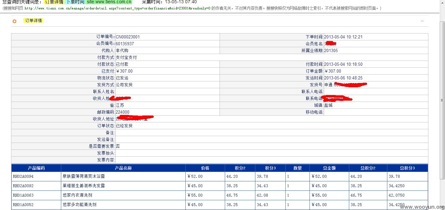
Task: Click the 会员姓名 label
Action: click(x=314, y=44)
